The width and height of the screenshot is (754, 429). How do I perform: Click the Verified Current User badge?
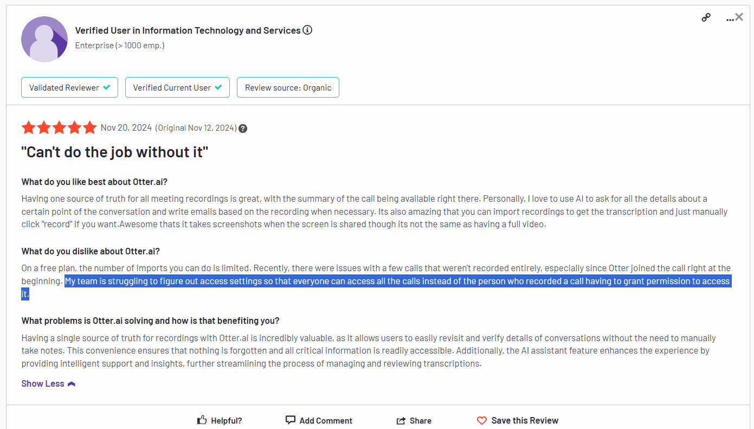(177, 87)
